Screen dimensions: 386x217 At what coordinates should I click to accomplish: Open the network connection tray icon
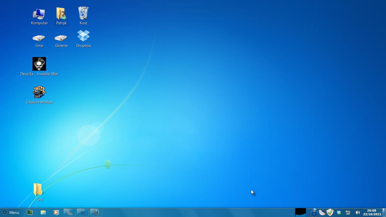[x=348, y=212]
